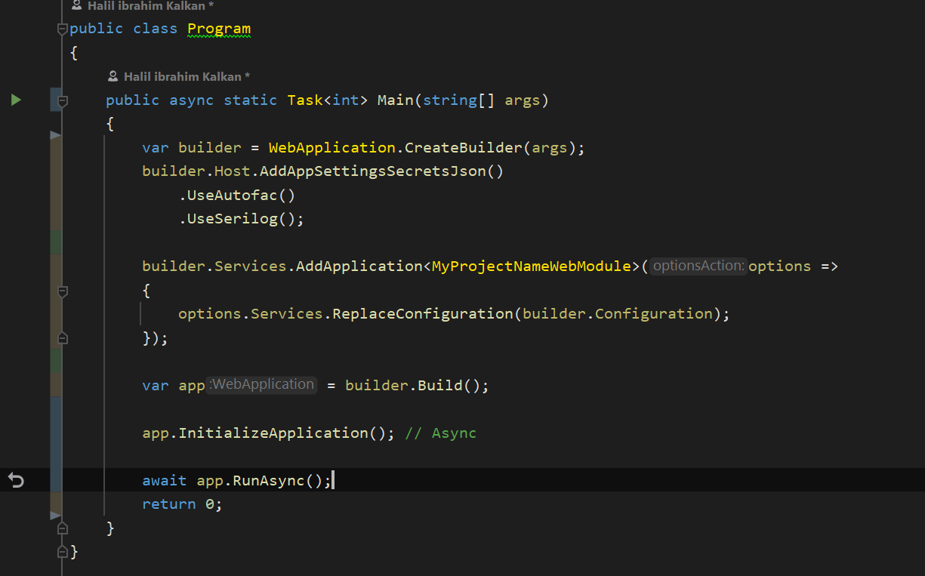Click the author icon above the Program class
Screen dimensions: 925x576
pyautogui.click(x=76, y=5)
